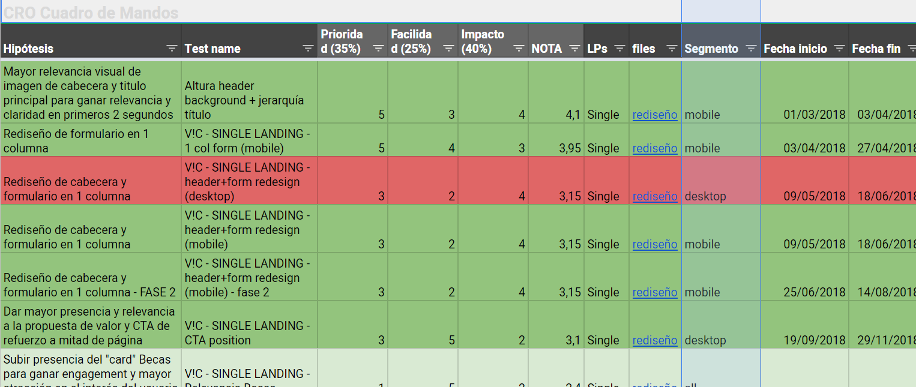Click the Prioridad (35%) filter icon
This screenshot has width=916, height=387.
point(378,49)
